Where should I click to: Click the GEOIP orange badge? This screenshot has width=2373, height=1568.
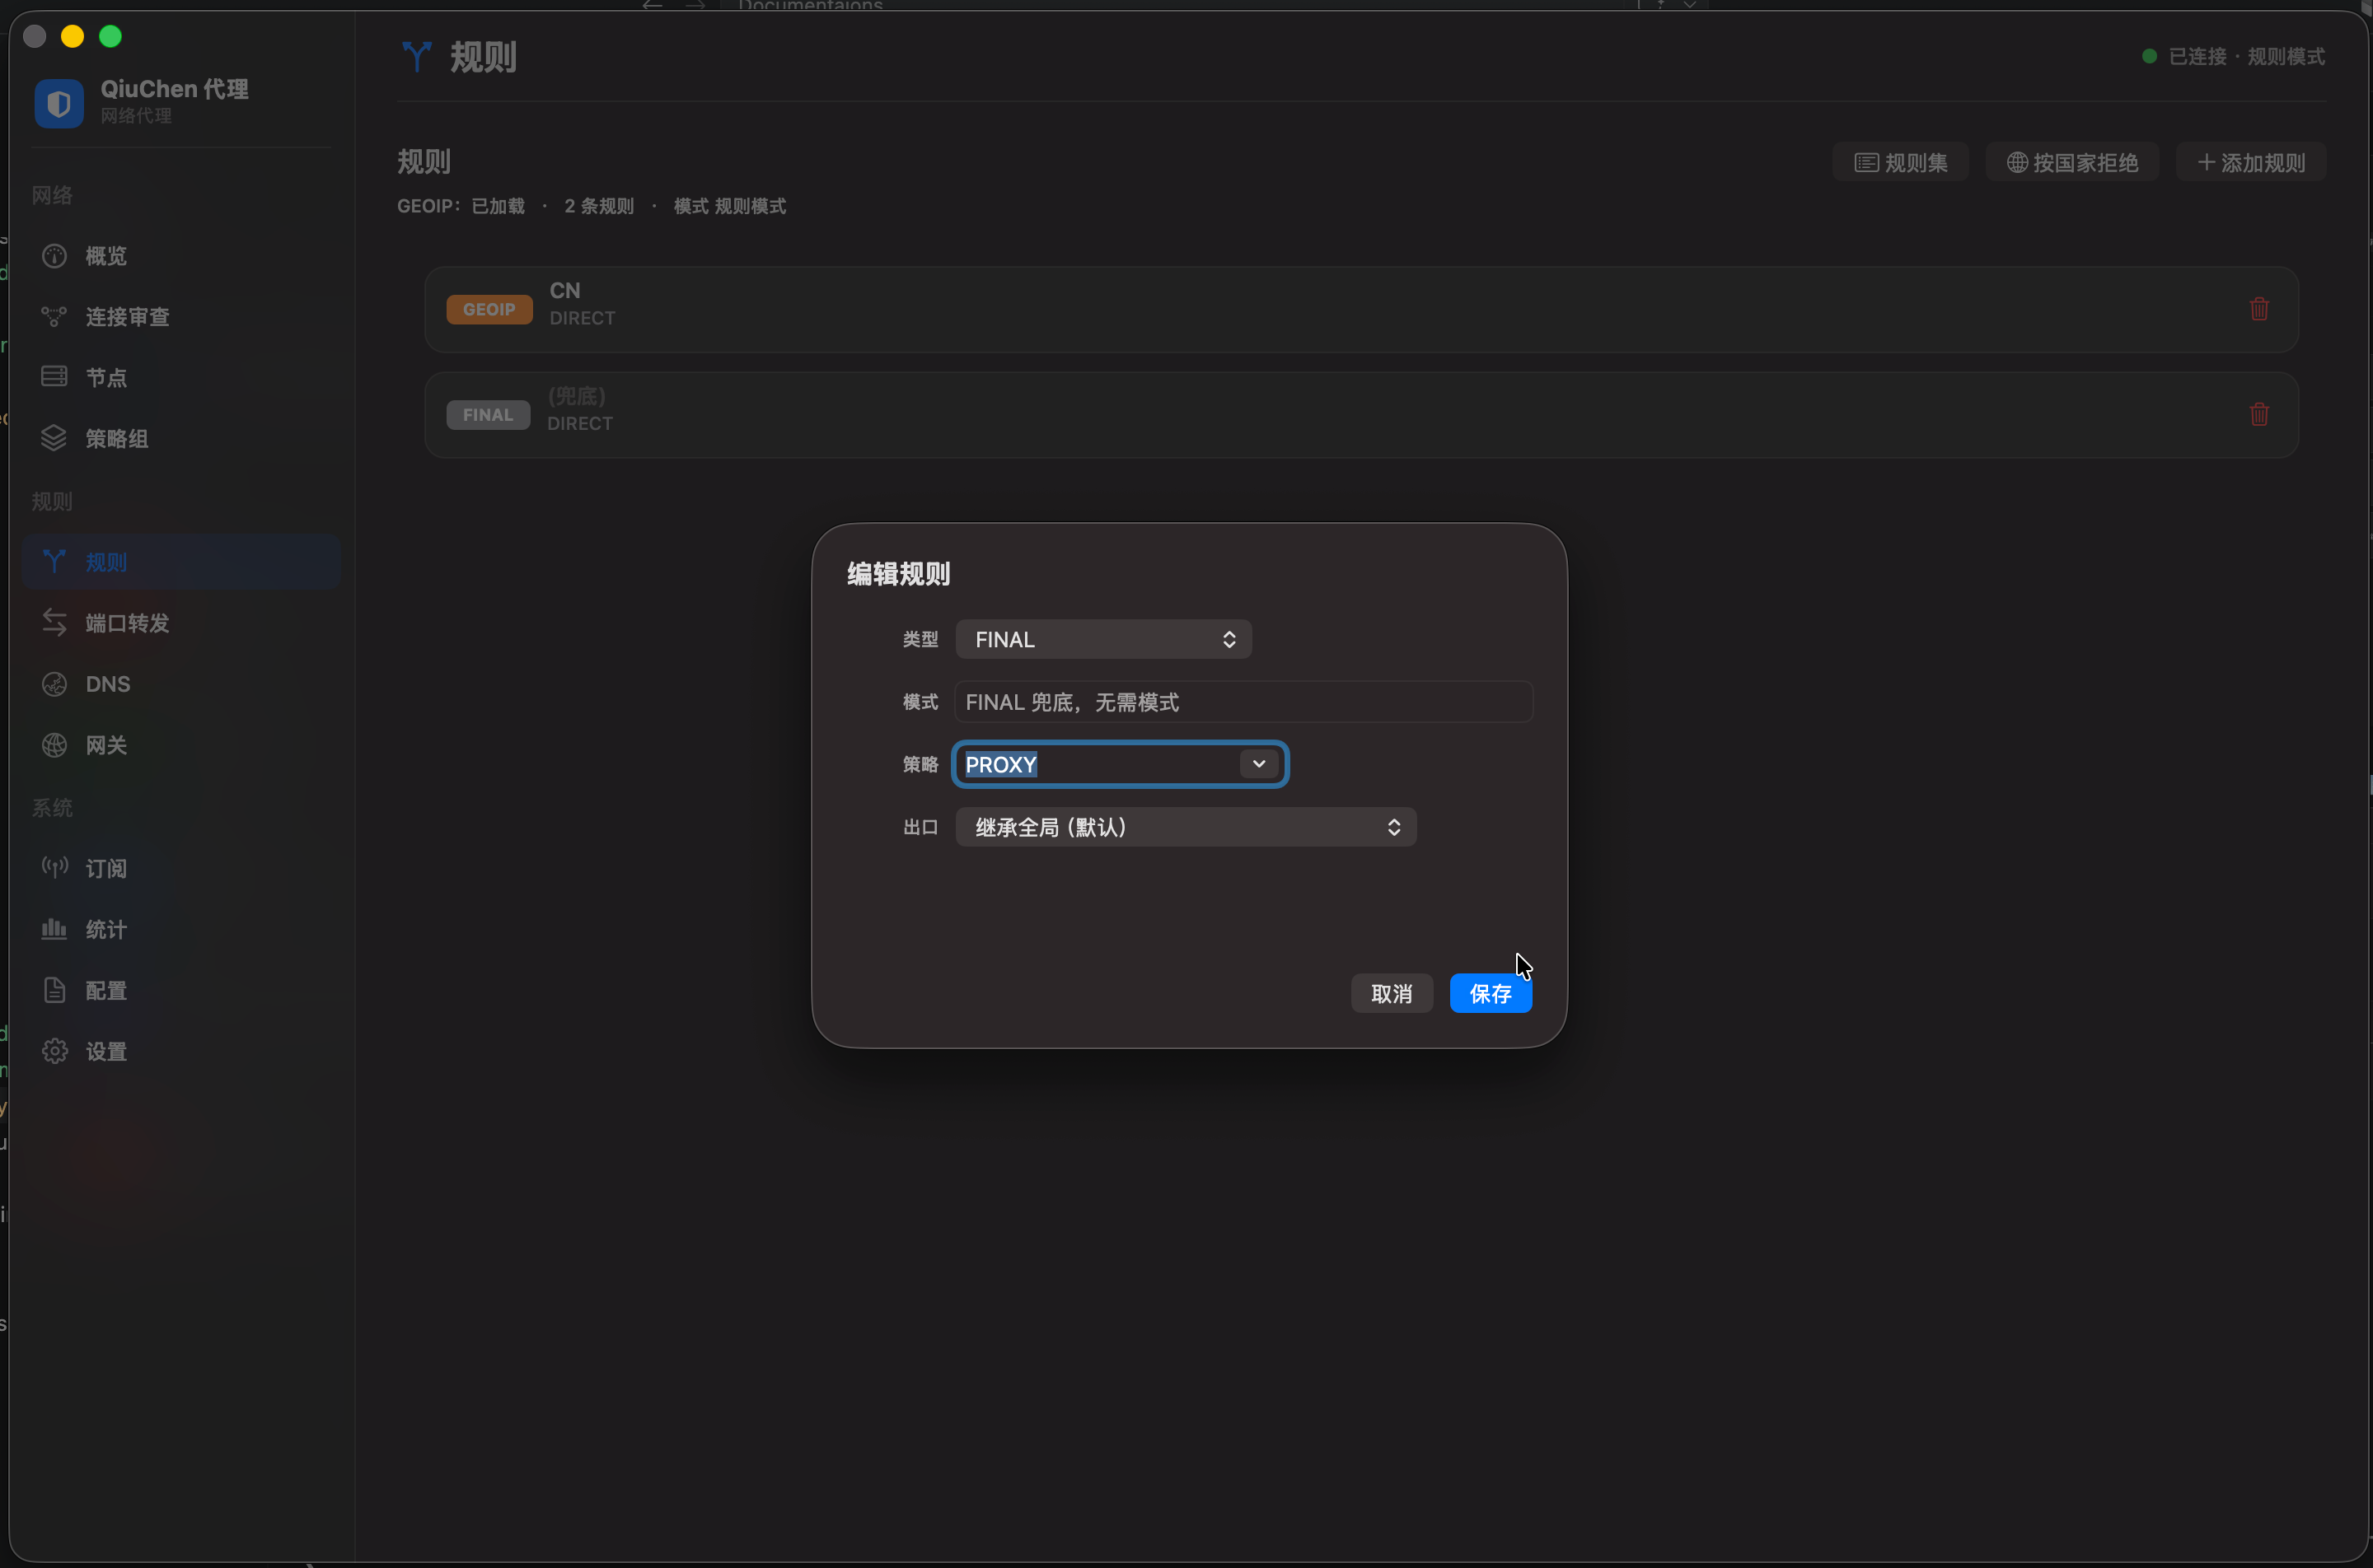point(489,309)
